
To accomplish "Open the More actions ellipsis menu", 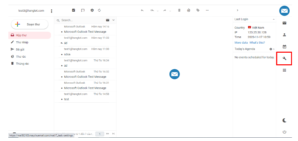I will [x=207, y=10].
